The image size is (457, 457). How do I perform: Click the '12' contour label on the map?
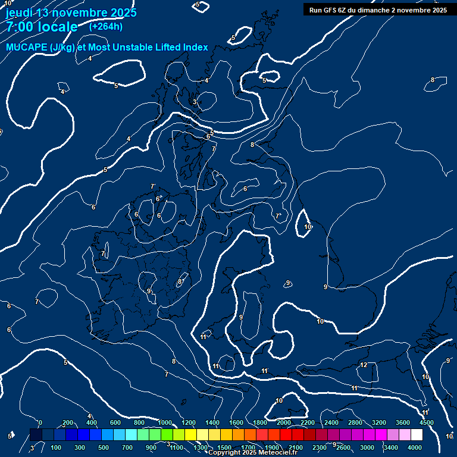(x=364, y=365)
